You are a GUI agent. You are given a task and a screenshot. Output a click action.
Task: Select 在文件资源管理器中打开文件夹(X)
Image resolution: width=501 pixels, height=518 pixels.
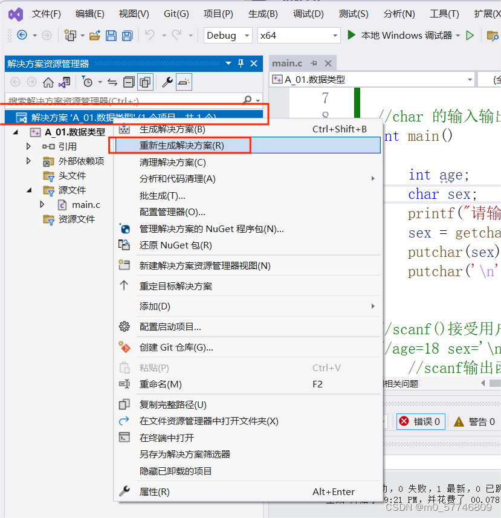pos(248,421)
